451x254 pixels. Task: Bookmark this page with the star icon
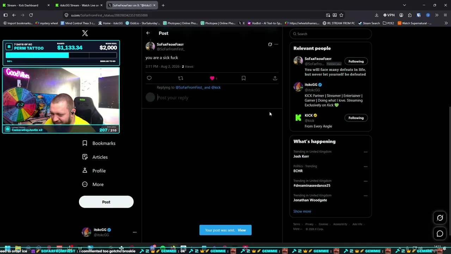coord(341,15)
